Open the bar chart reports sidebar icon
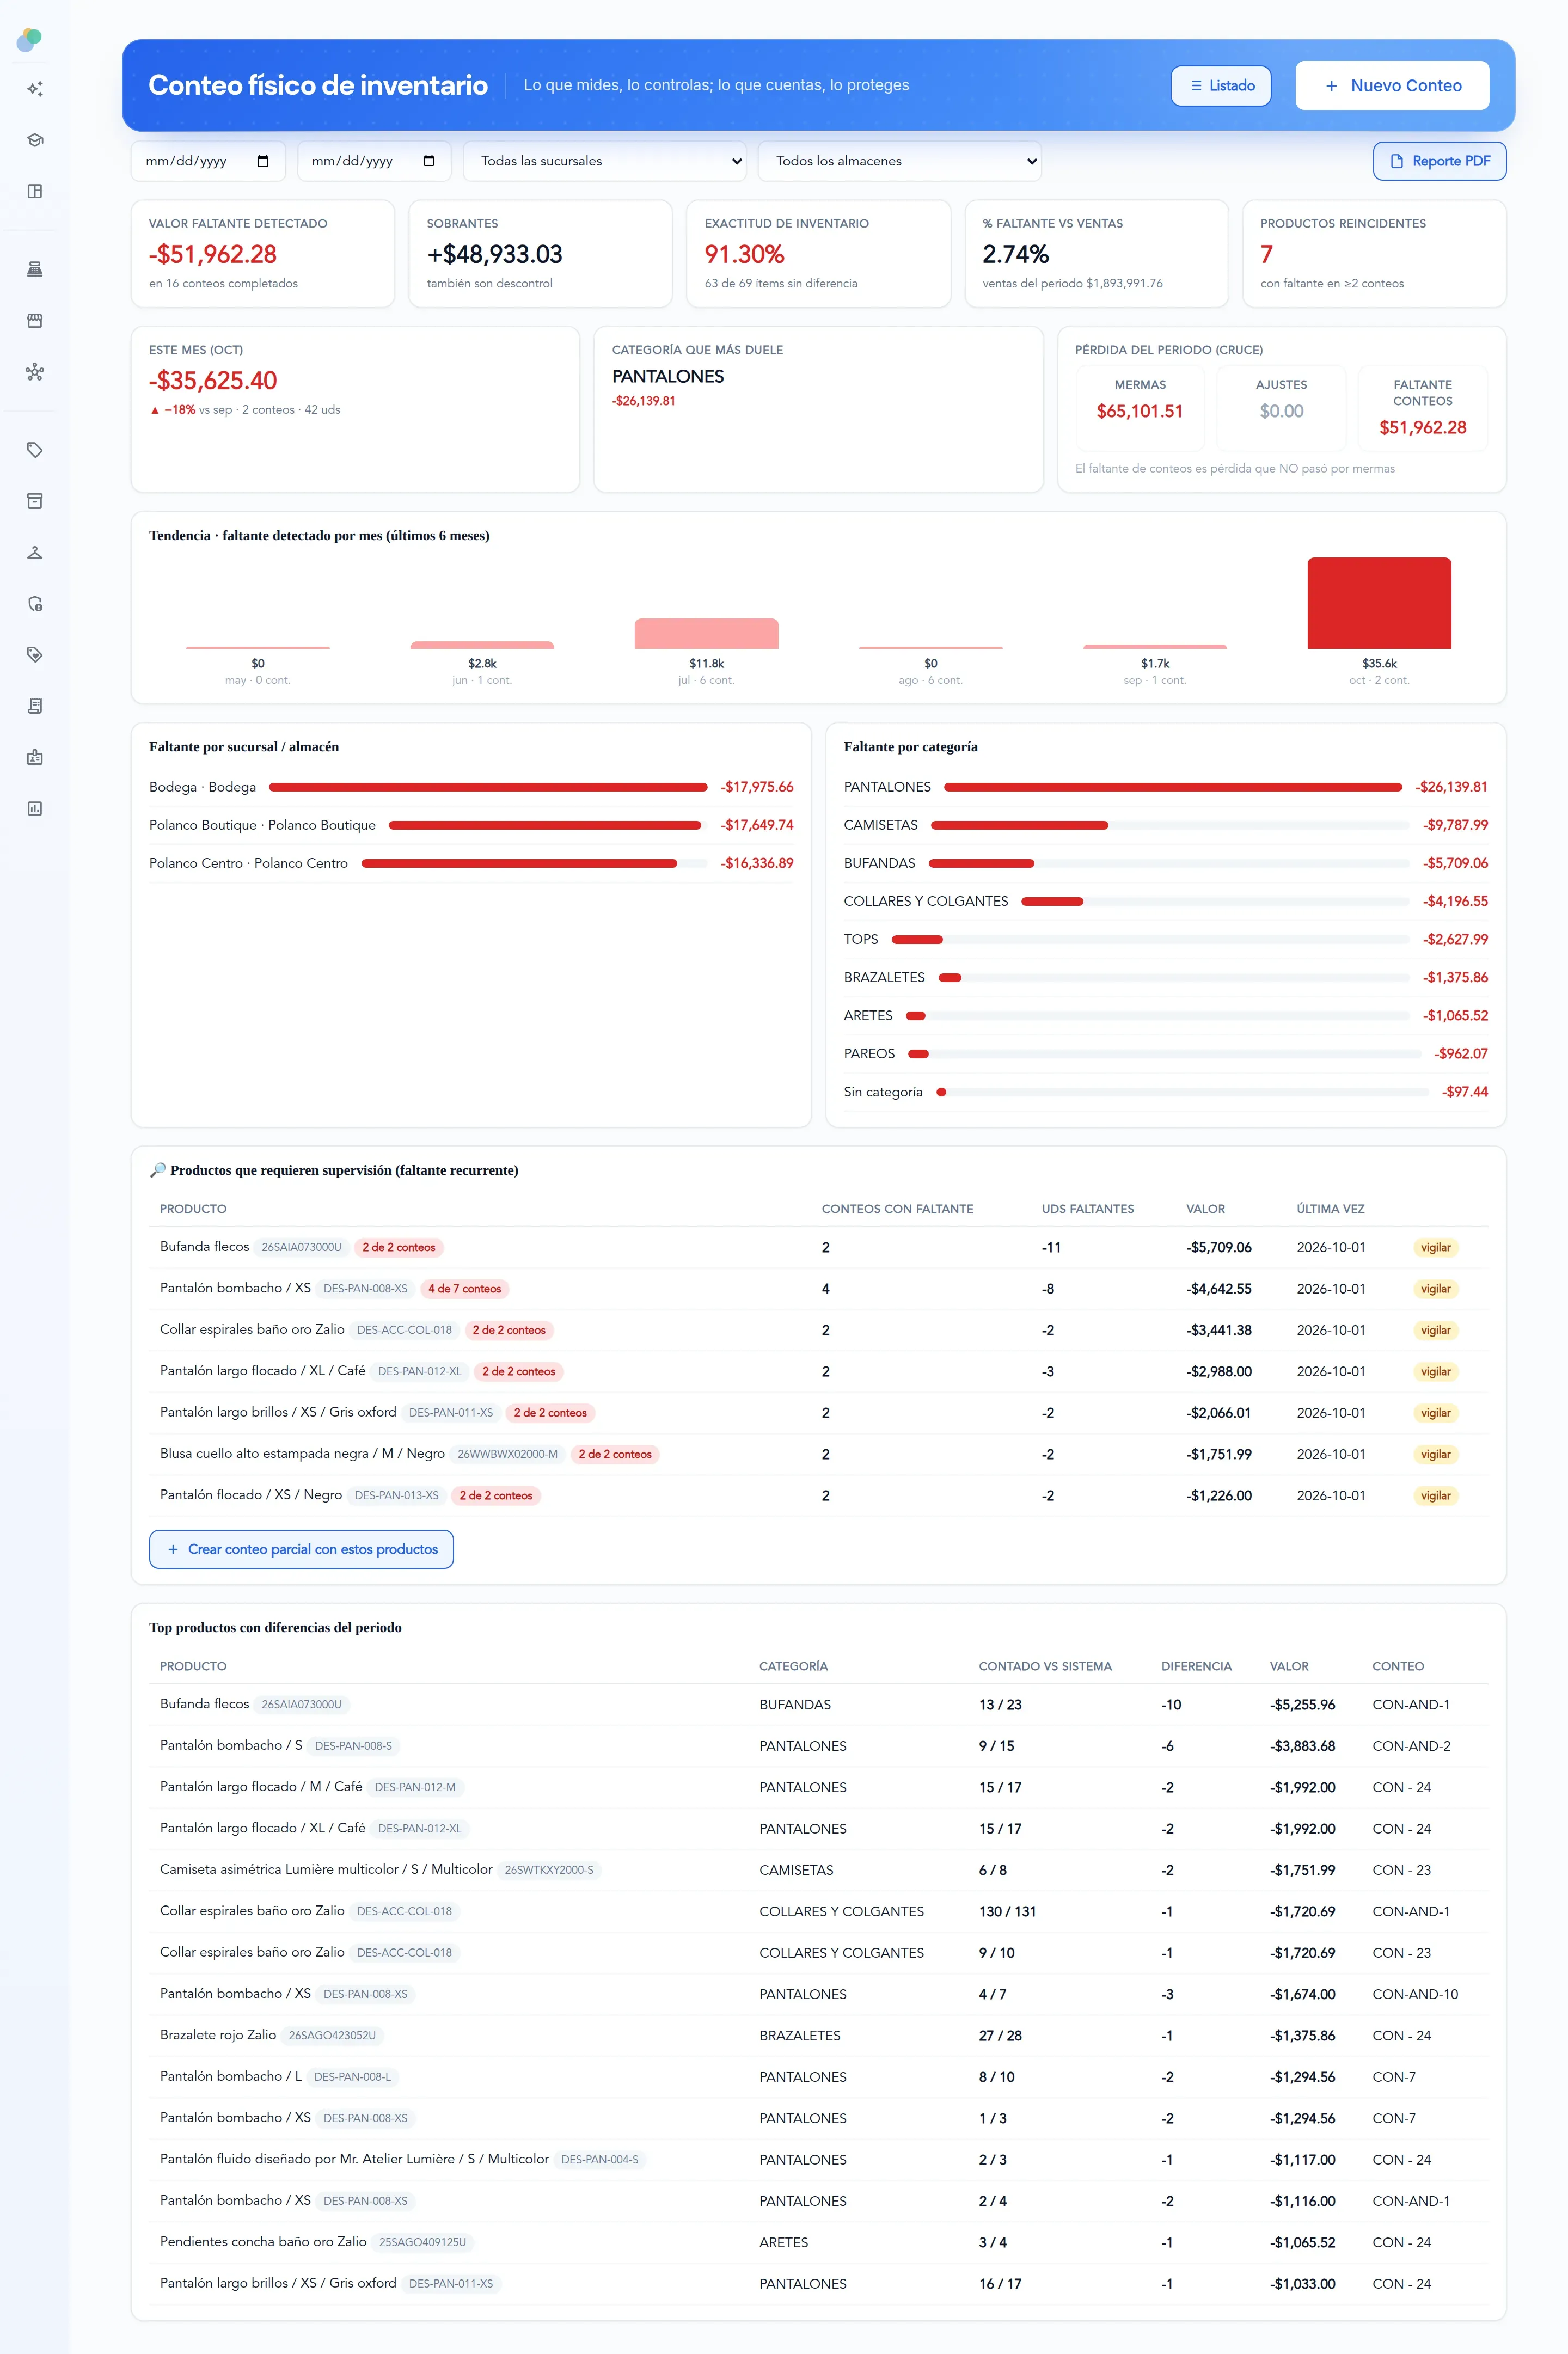This screenshot has height=2354, width=1568. (35, 808)
